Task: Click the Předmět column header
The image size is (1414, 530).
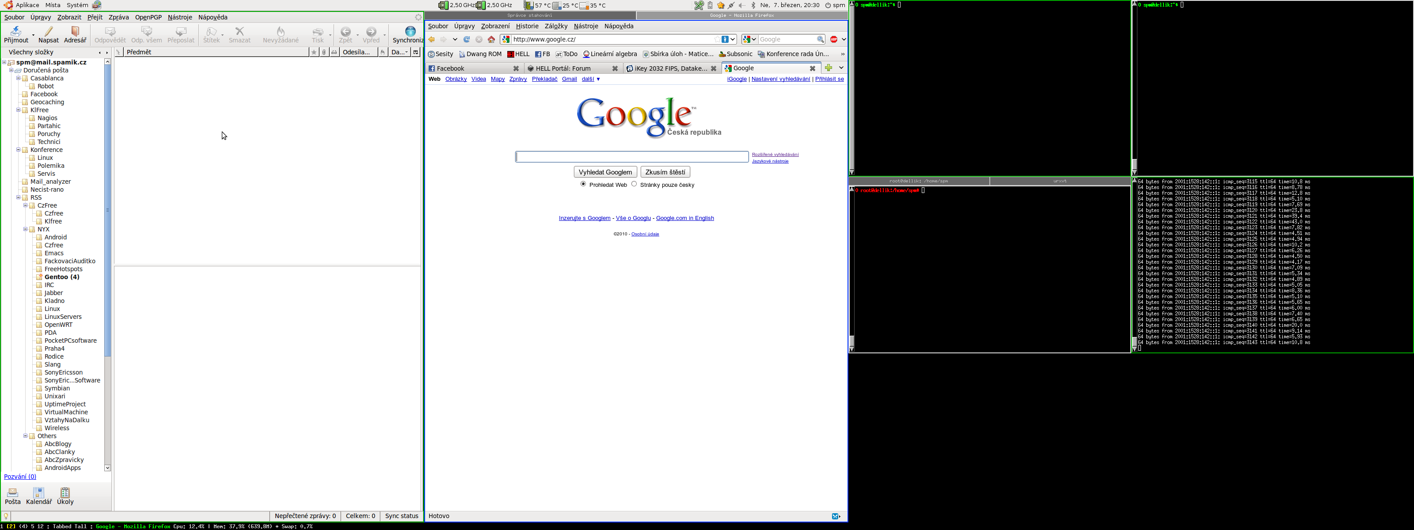Action: 216,52
